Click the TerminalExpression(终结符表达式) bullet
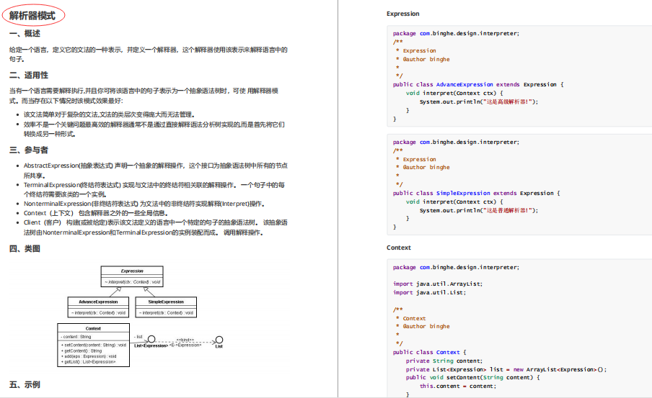Viewport: 652px width, 398px height. pos(154,189)
